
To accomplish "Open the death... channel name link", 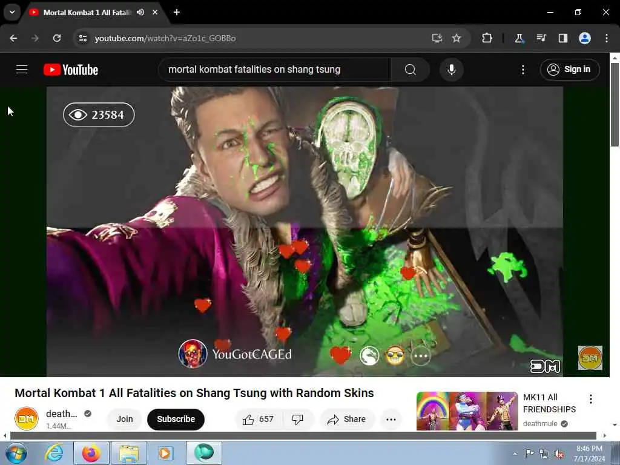I will (62, 414).
